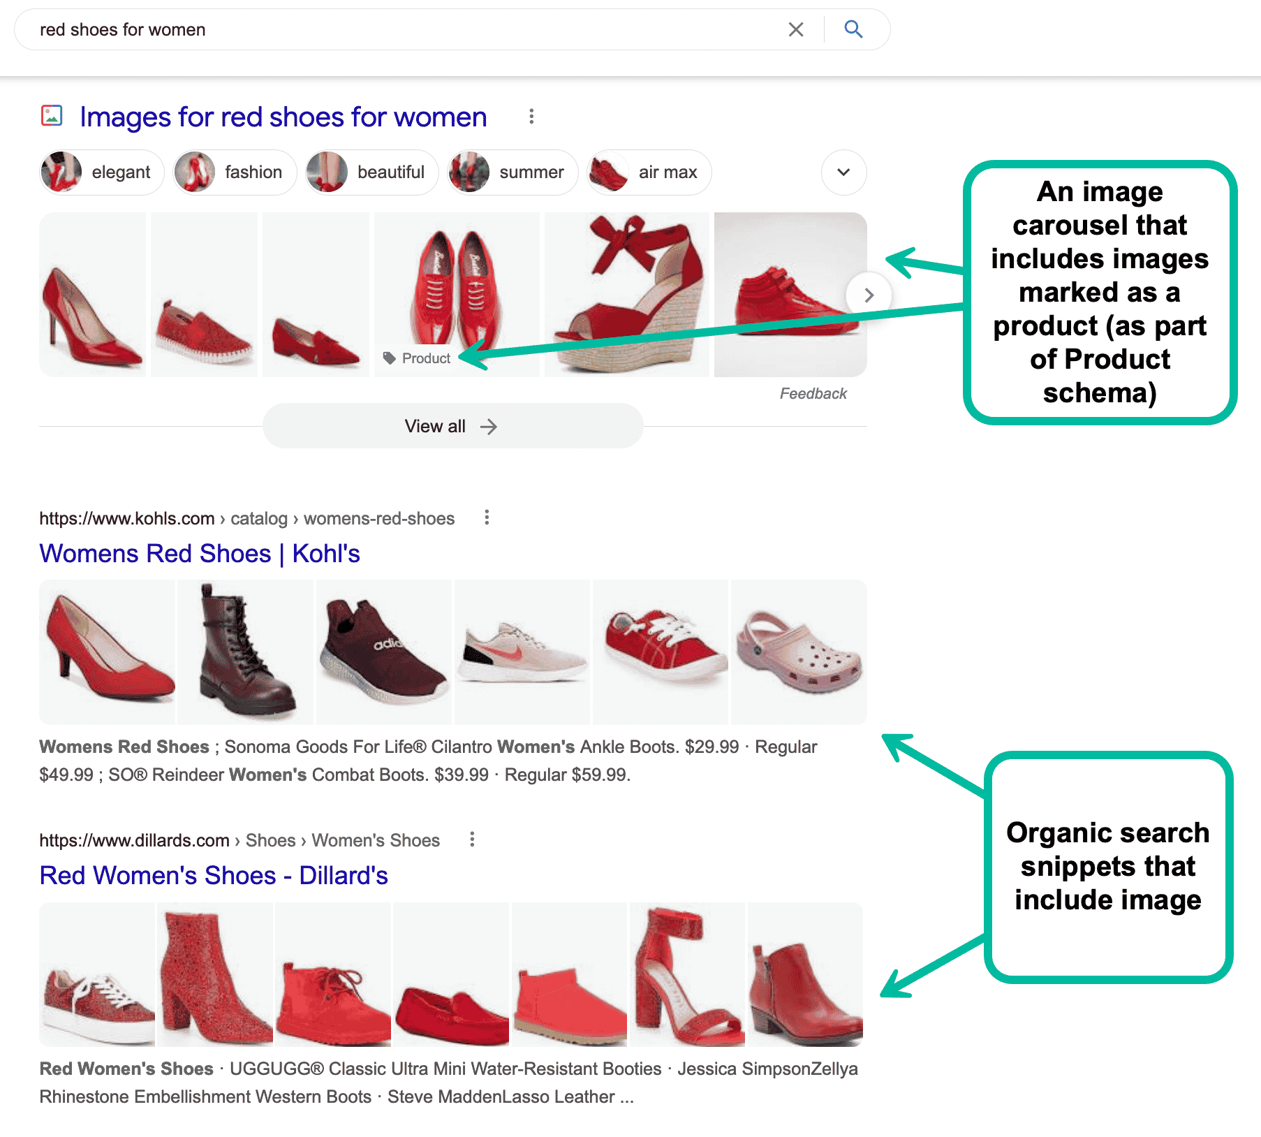1261x1137 pixels.
Task: Open Dillard's red moccasin loafer thumbnail
Action: coord(451,974)
